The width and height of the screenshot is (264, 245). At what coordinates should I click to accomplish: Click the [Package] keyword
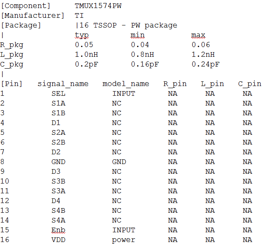[x=21, y=25]
